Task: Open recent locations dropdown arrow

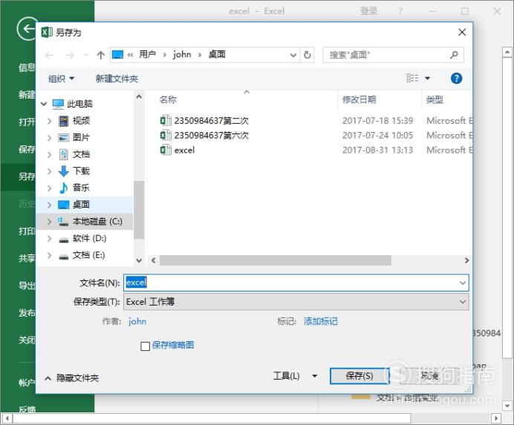Action: [x=86, y=55]
